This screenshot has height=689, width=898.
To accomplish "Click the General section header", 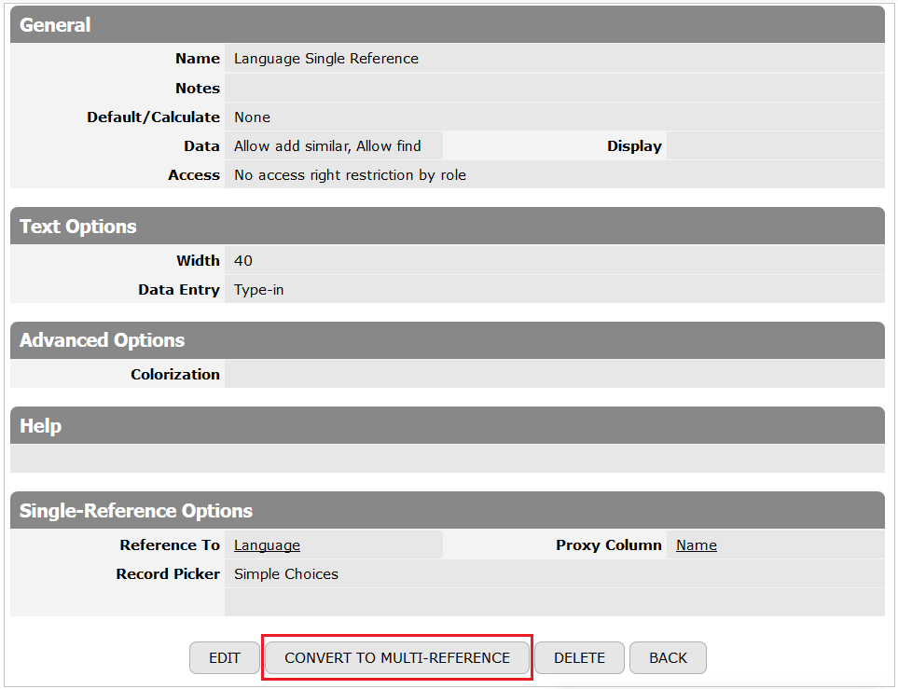I will pos(448,24).
